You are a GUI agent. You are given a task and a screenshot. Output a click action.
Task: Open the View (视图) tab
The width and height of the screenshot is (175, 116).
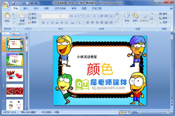[84, 8]
